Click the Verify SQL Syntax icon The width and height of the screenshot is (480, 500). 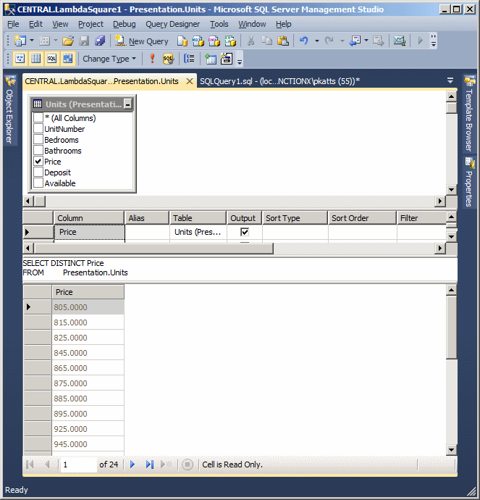168,59
